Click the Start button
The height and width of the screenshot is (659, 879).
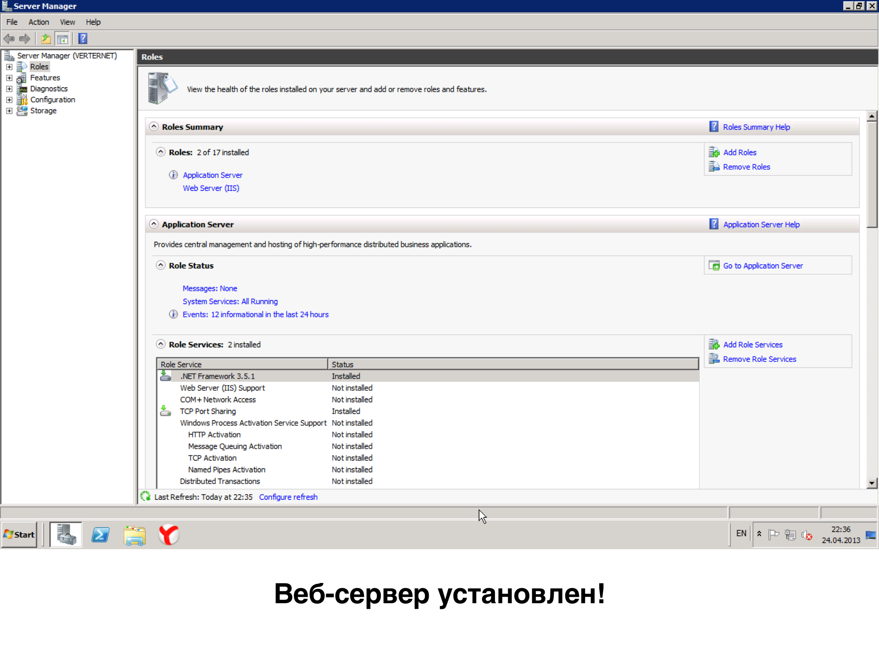point(19,535)
